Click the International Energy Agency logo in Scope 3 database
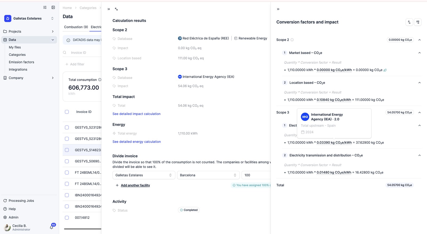Screen dimensions: 427x234 pyautogui.click(x=180, y=77)
